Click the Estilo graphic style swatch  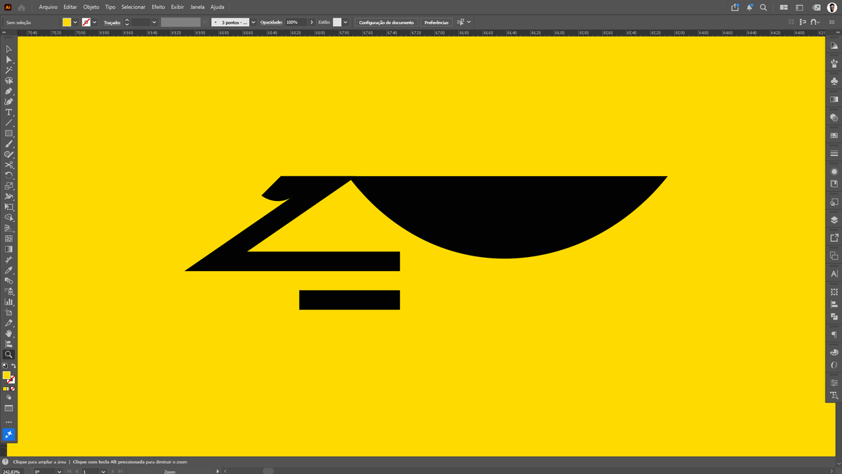[x=337, y=22]
